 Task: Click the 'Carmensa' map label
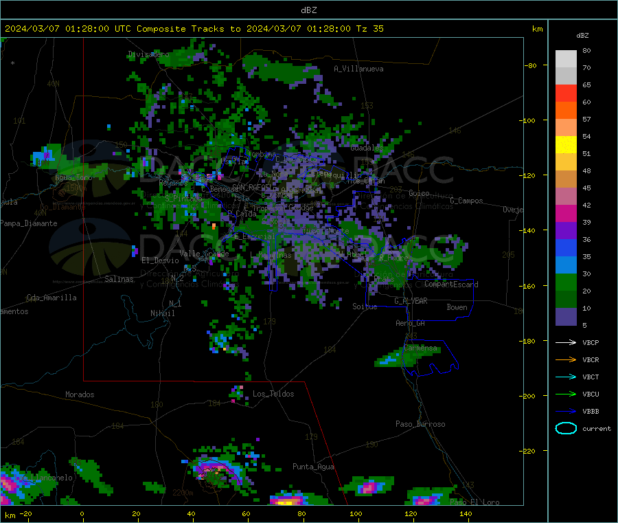coord(420,348)
